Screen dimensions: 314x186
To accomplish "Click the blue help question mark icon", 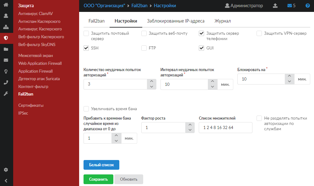I will tap(307, 6).
